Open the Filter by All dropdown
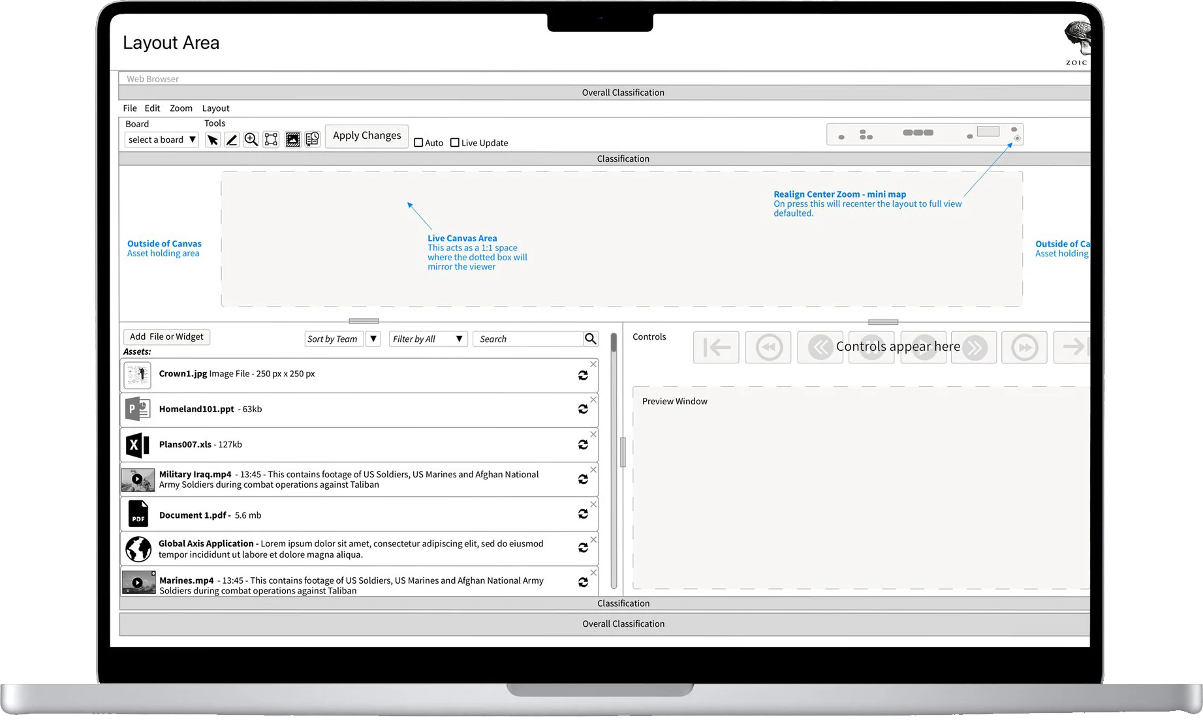The height and width of the screenshot is (722, 1203). (x=428, y=339)
